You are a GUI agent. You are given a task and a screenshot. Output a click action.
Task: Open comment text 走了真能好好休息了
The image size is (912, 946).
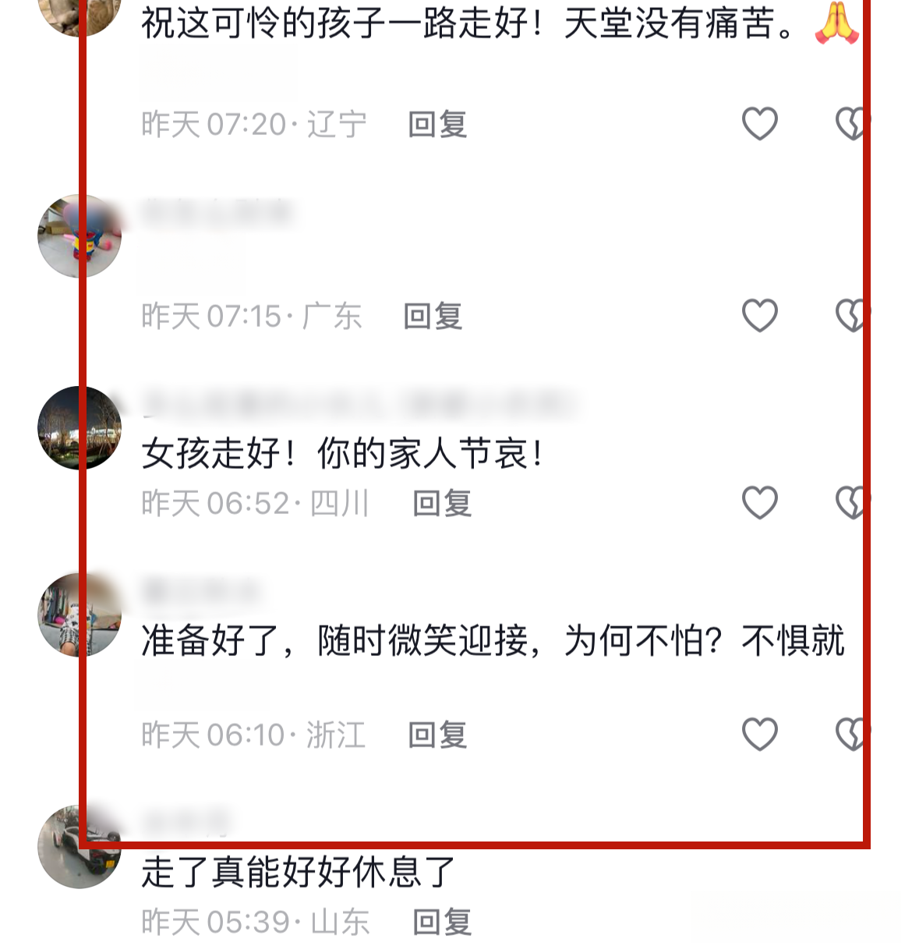pyautogui.click(x=298, y=873)
